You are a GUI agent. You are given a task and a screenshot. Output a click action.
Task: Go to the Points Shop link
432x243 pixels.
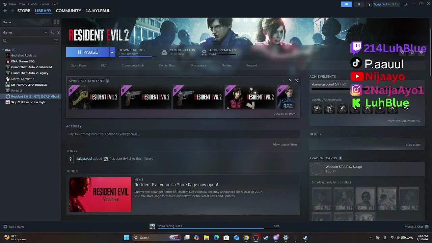(167, 65)
